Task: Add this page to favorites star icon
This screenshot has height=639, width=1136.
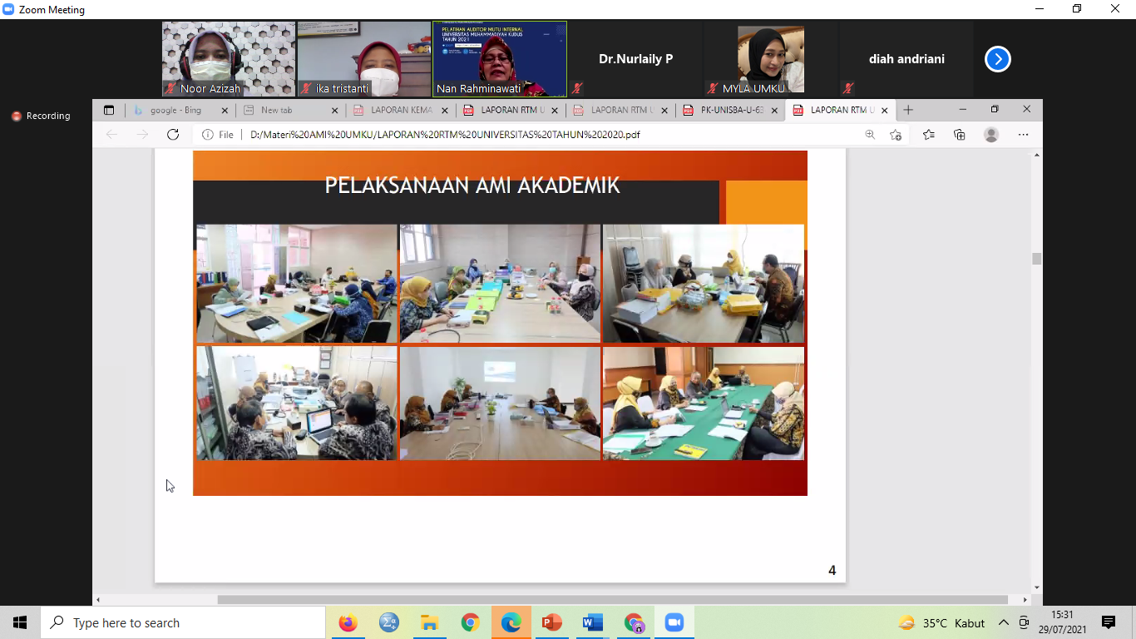Action: pyautogui.click(x=896, y=135)
